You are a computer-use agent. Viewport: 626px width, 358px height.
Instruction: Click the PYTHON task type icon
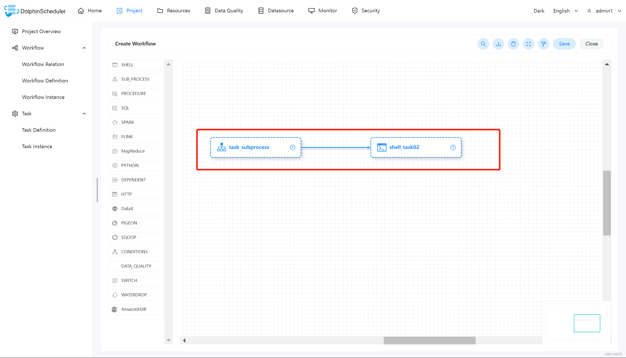115,165
